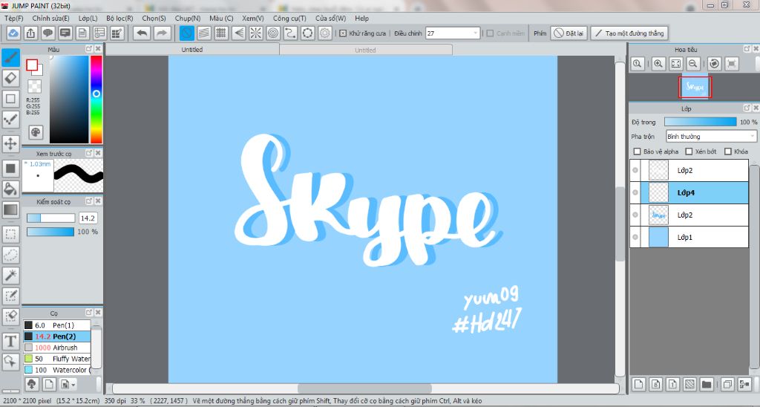This screenshot has height=407, width=760.
Task: Undock the Màu color panel
Action: click(x=89, y=49)
